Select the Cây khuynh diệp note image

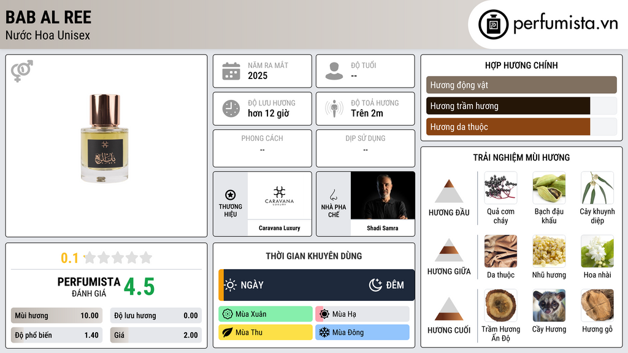point(597,188)
